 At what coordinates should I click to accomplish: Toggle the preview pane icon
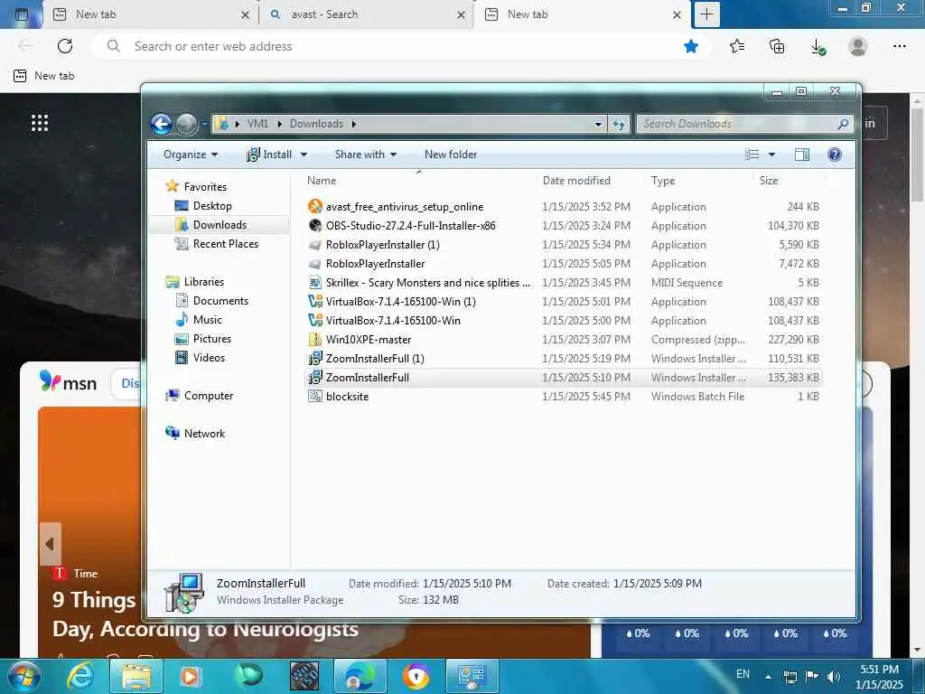802,155
